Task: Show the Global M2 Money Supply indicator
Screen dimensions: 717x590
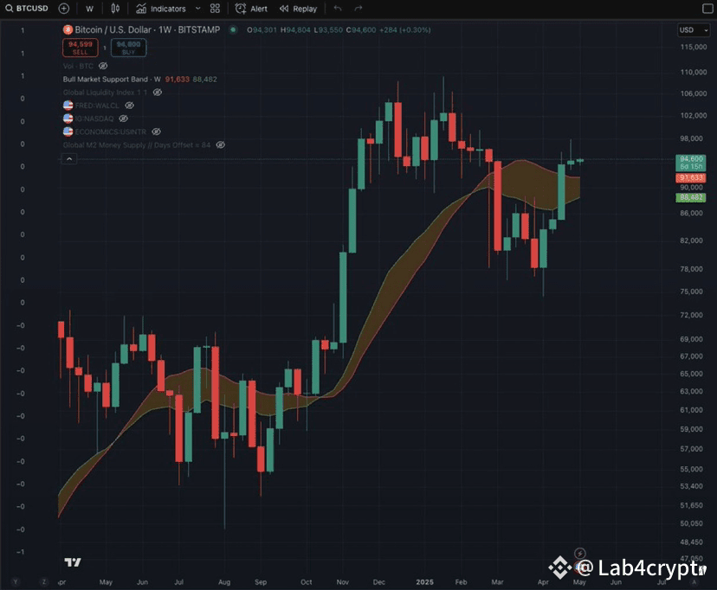Action: click(221, 144)
